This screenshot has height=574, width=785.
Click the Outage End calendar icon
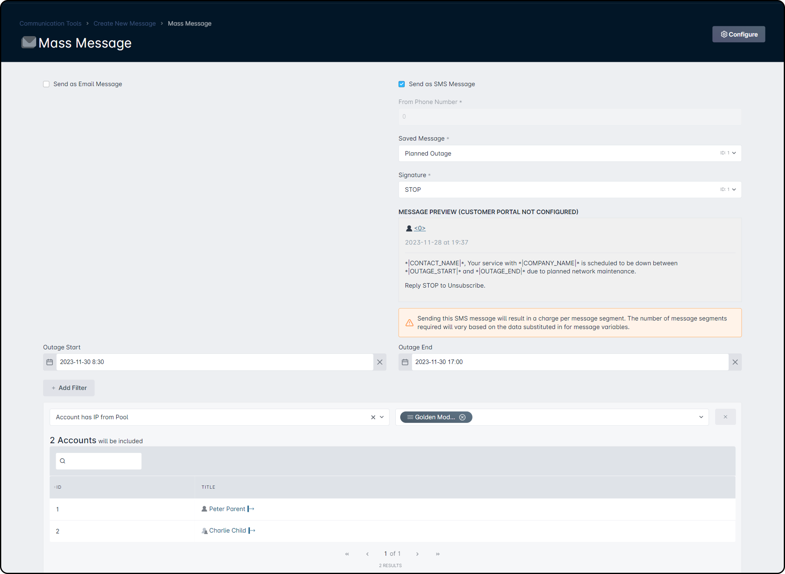(405, 362)
